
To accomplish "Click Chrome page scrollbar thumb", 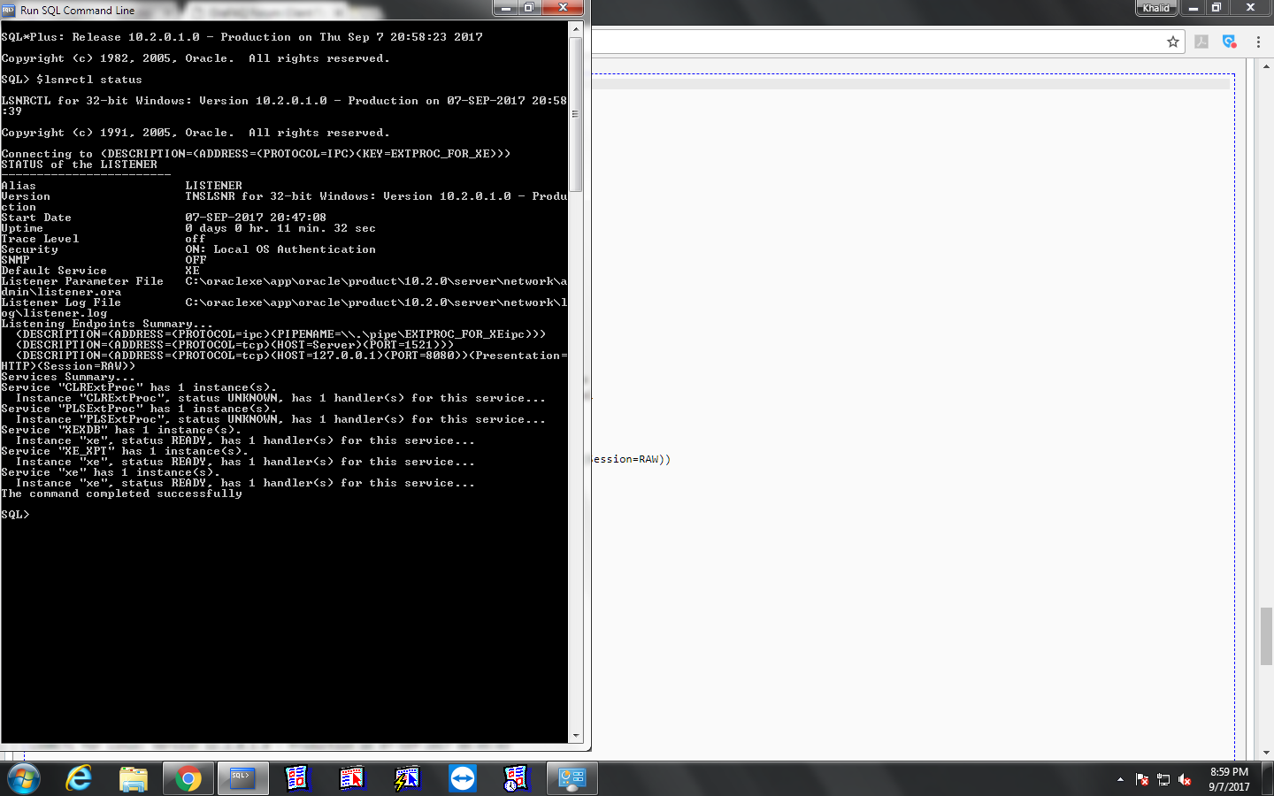I will 1266,636.
